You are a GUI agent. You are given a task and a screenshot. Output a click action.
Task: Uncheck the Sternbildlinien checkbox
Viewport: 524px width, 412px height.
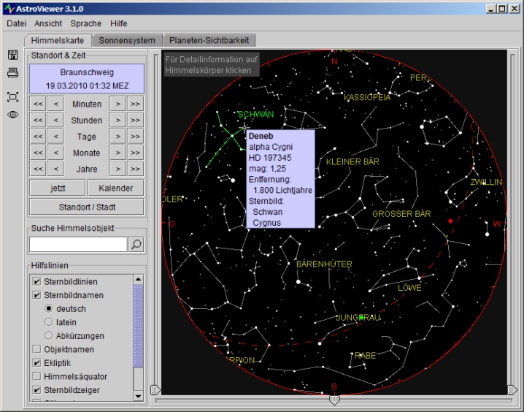click(x=37, y=282)
